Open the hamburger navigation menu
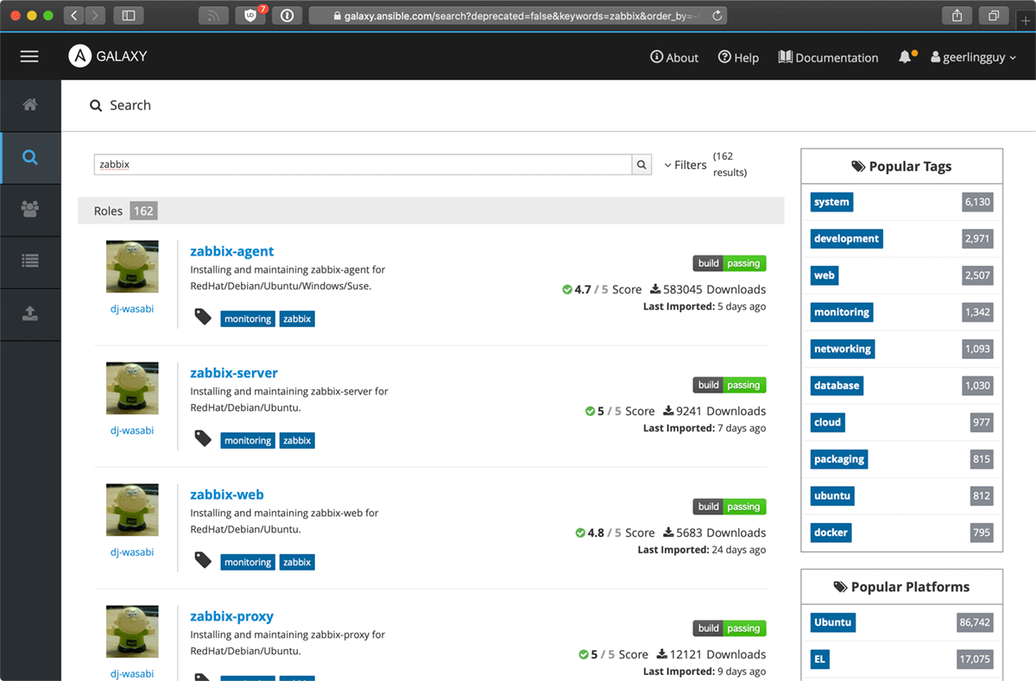This screenshot has width=1036, height=681. click(x=29, y=56)
